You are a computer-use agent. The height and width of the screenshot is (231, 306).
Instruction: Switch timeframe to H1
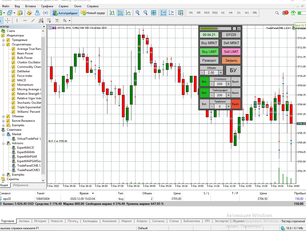pos(223,13)
